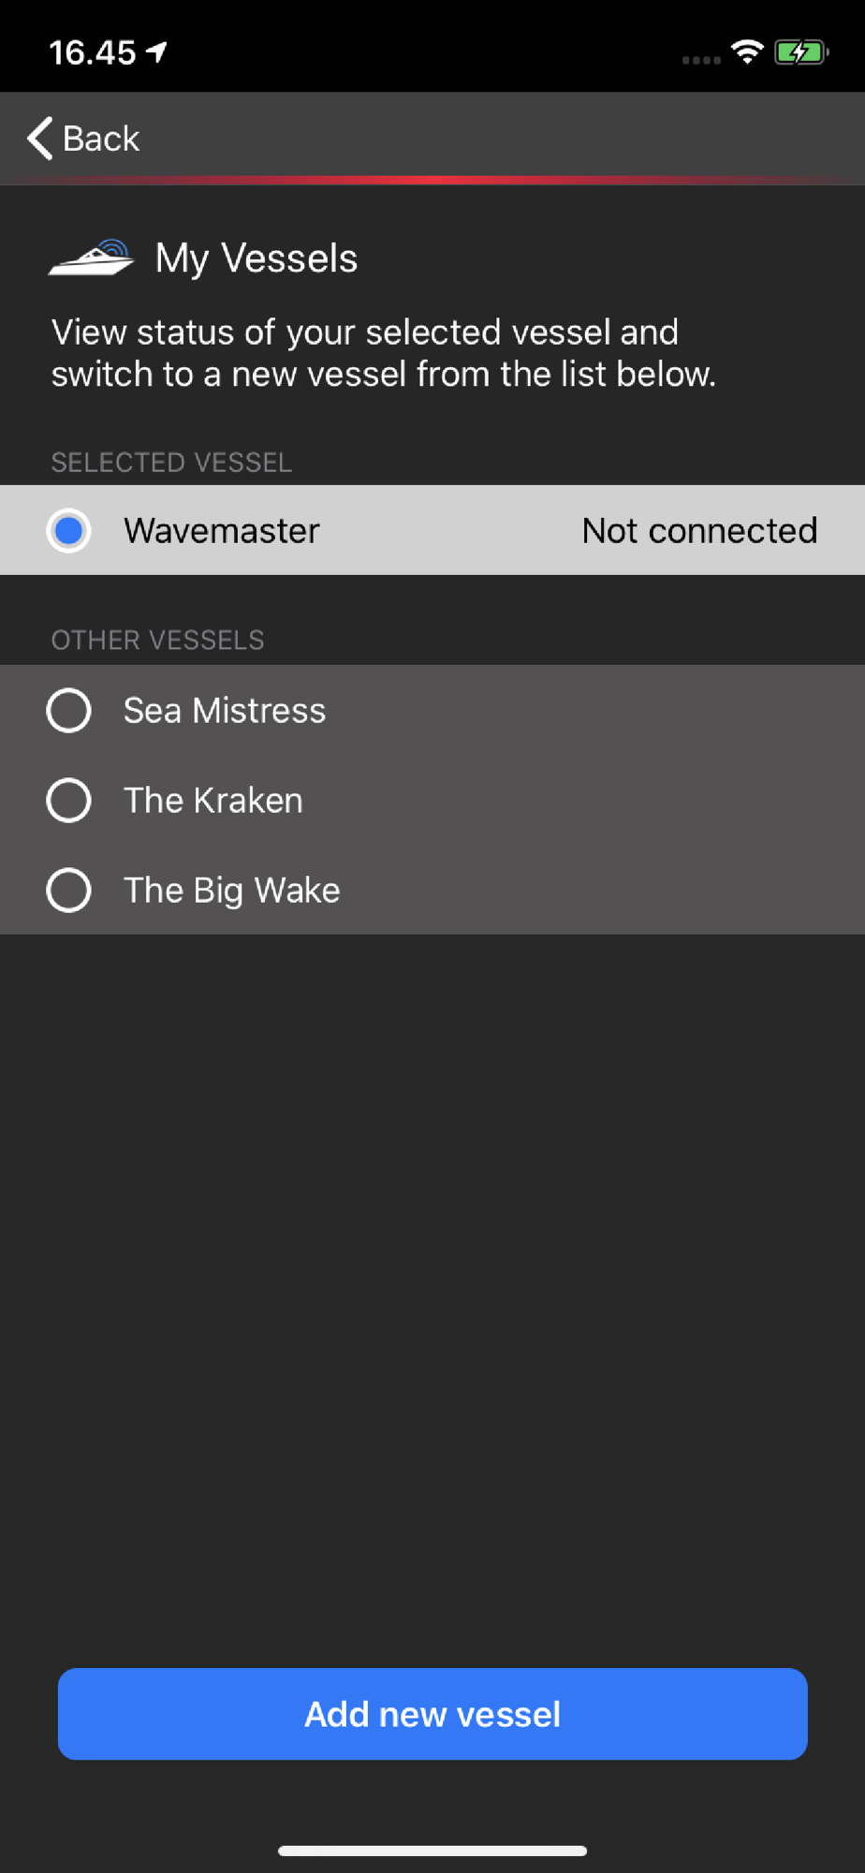Image resolution: width=865 pixels, height=1873 pixels.
Task: Tap the home indicator bar
Action: click(432, 1851)
